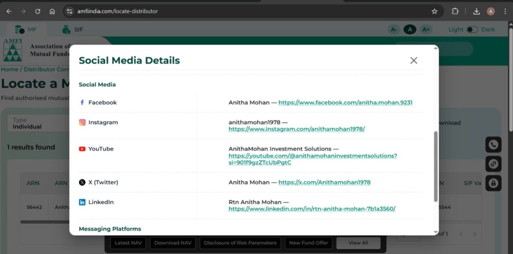Viewport: 513px width, 254px height.
Task: Open Anitha Mohan's Facebook profile link
Action: (345, 102)
